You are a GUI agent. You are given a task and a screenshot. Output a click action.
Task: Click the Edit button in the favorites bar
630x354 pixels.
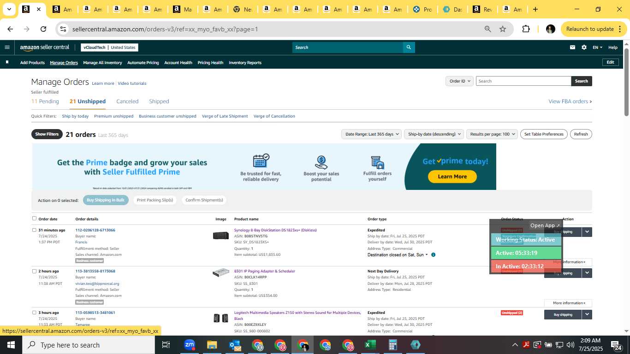[610, 62]
